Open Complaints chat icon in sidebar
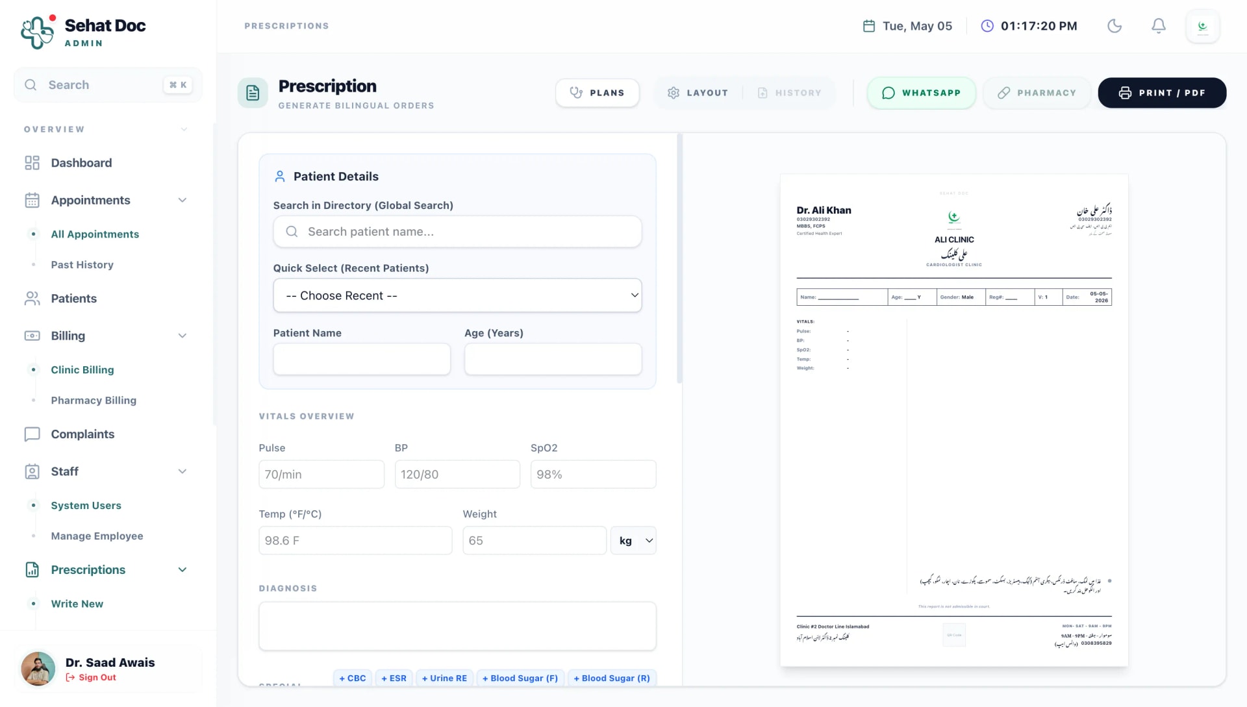The height and width of the screenshot is (707, 1247). pyautogui.click(x=32, y=434)
